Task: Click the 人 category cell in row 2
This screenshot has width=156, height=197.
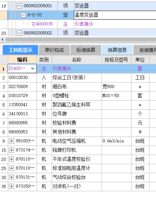Action: tap(44, 78)
